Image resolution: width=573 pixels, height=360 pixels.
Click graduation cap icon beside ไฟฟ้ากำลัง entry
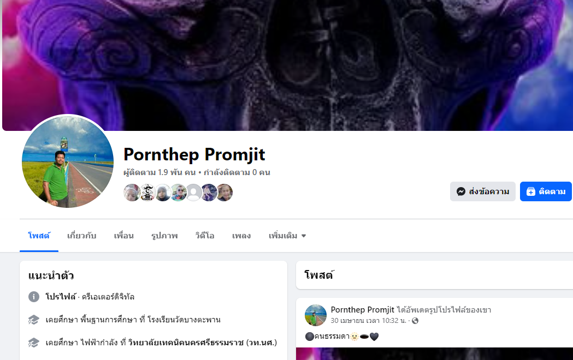pos(34,343)
